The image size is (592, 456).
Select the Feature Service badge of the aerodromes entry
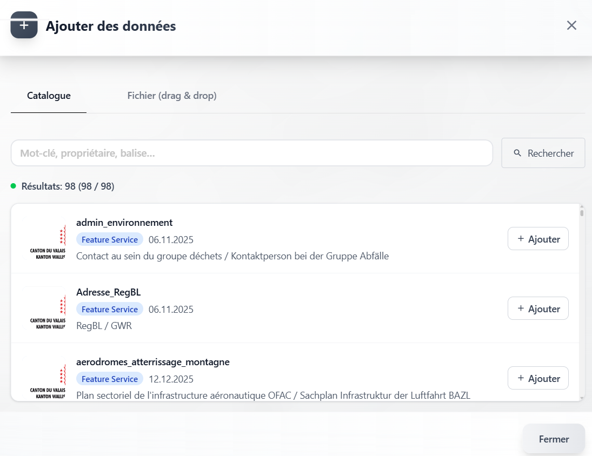click(x=110, y=379)
